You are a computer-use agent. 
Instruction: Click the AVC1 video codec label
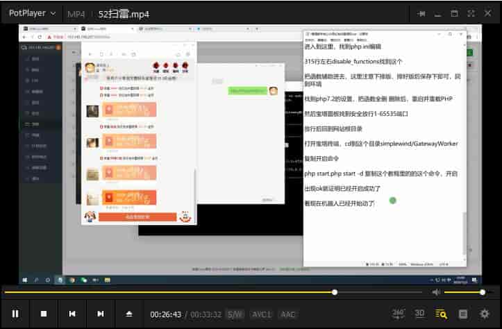pos(262,314)
